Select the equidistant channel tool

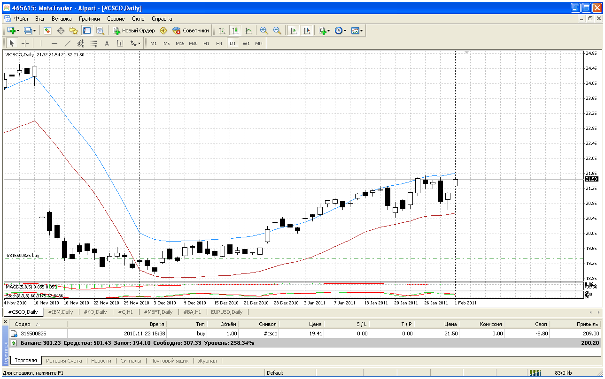(80, 43)
